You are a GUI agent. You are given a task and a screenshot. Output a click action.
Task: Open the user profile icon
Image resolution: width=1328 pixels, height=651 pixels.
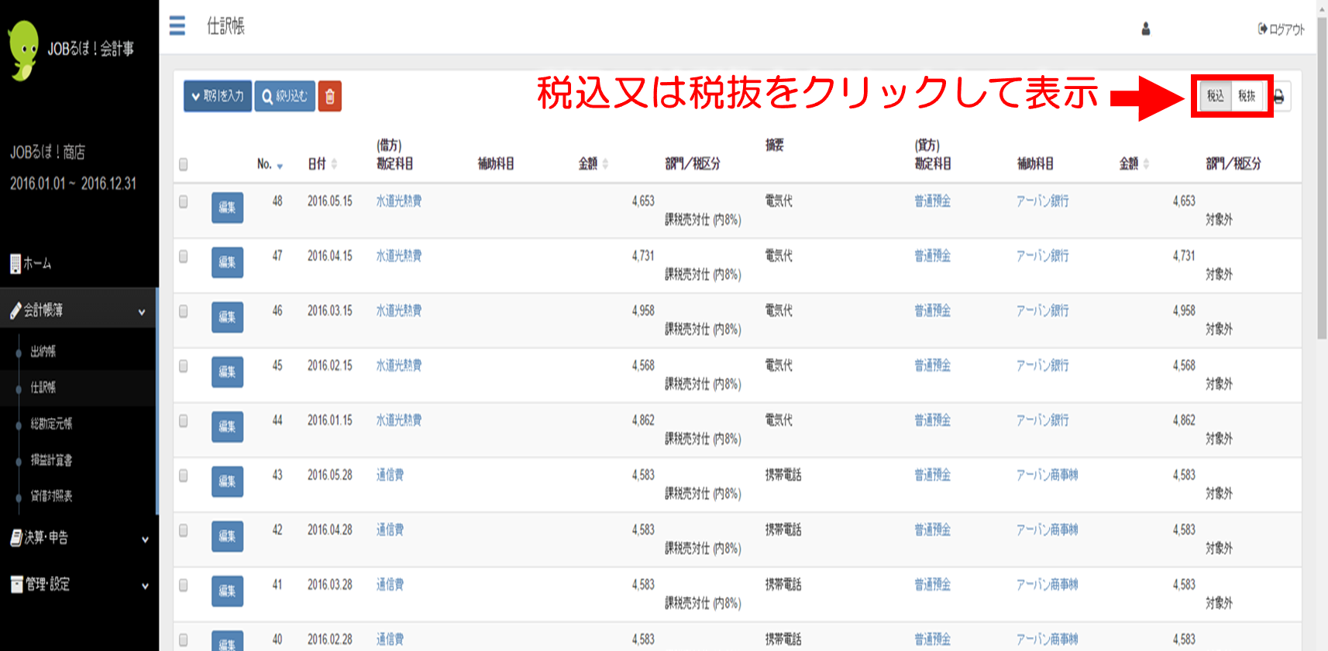pyautogui.click(x=1146, y=29)
